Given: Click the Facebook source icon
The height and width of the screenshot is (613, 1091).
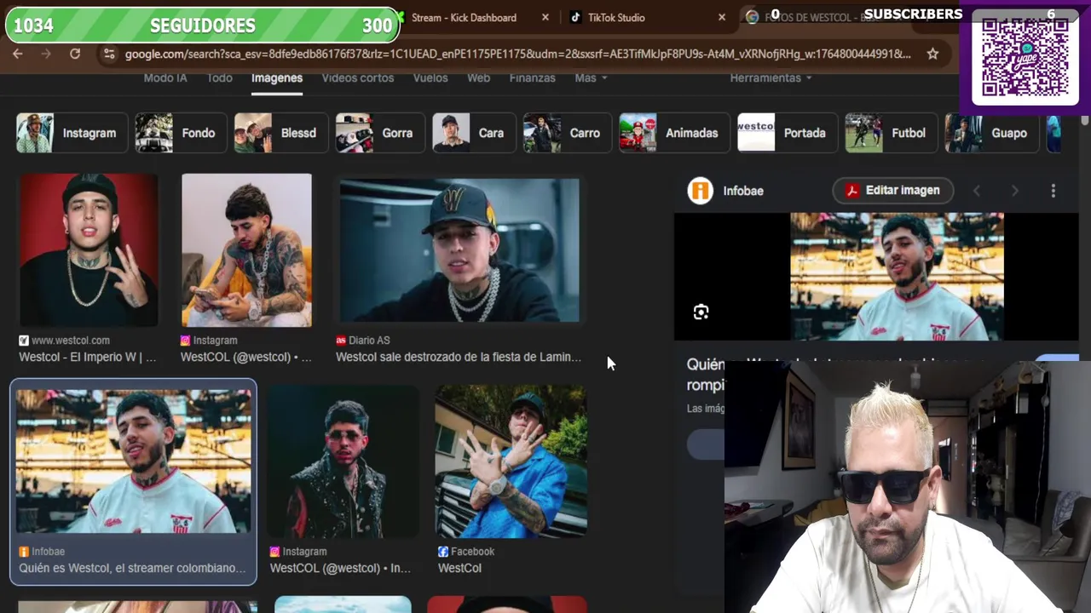Looking at the screenshot, I should tap(443, 552).
